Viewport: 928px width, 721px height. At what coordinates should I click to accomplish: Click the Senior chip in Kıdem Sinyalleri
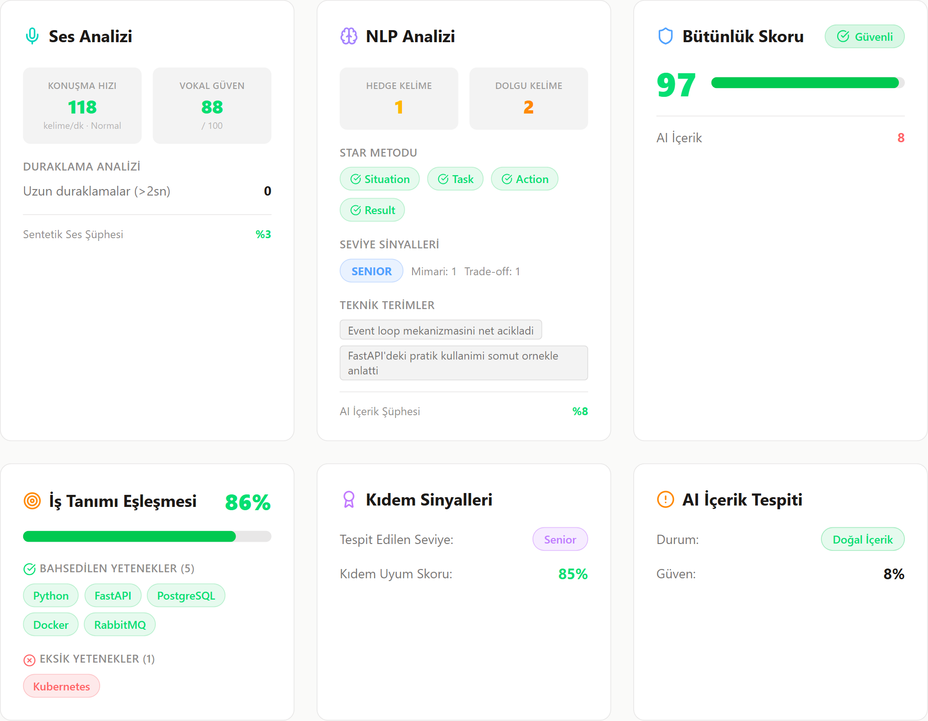pyautogui.click(x=560, y=539)
